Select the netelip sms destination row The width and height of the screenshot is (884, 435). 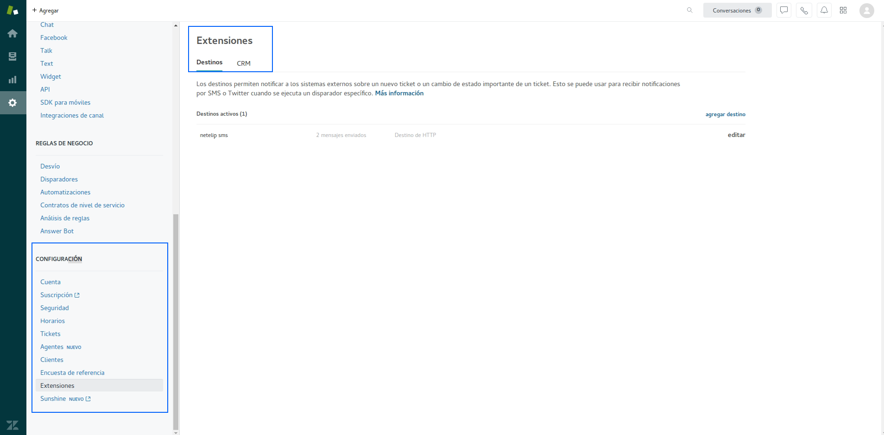click(471, 135)
